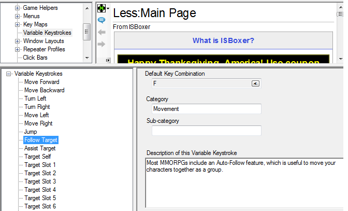Select the Turn Left keystroke
Viewport: 348px width, 211px height.
pos(35,99)
